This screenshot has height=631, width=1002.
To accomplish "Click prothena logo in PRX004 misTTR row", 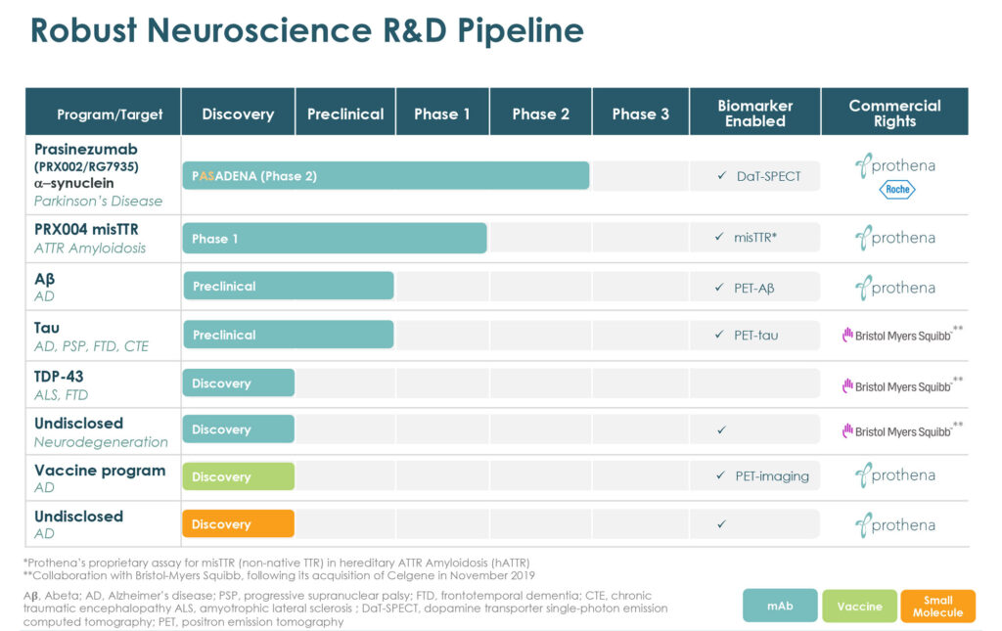I will coord(894,238).
